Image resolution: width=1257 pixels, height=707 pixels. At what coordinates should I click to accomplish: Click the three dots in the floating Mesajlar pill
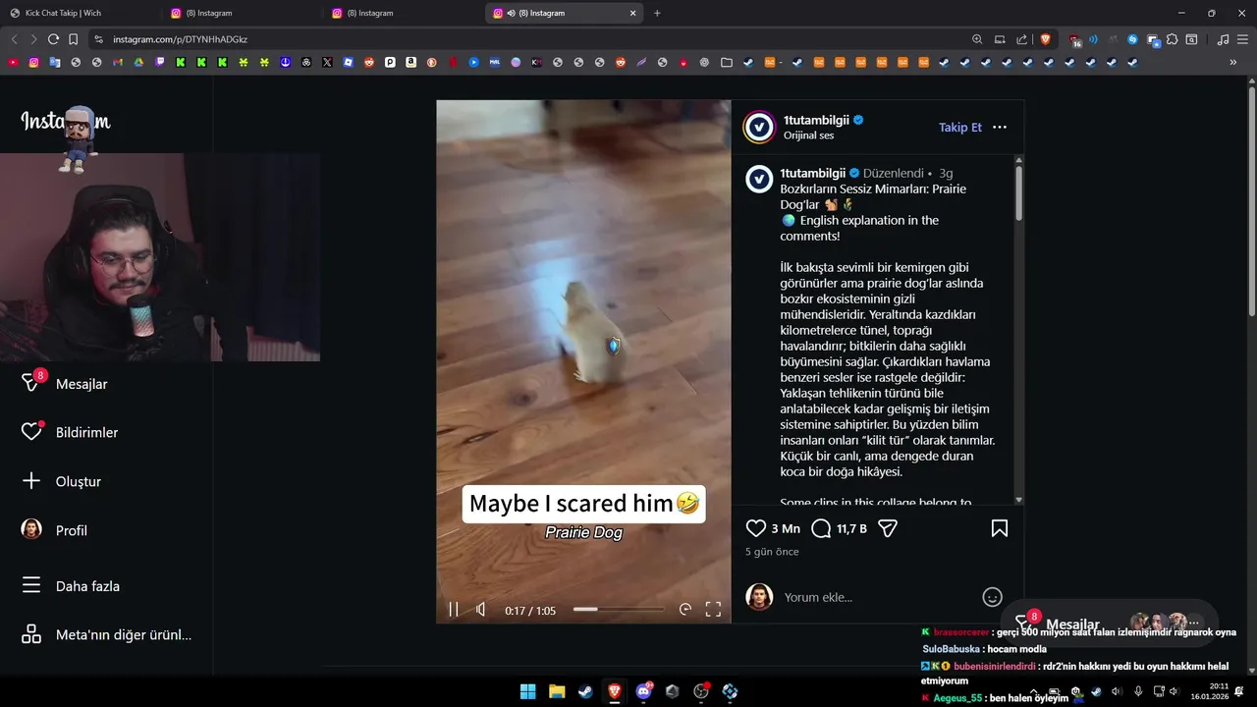click(1194, 623)
